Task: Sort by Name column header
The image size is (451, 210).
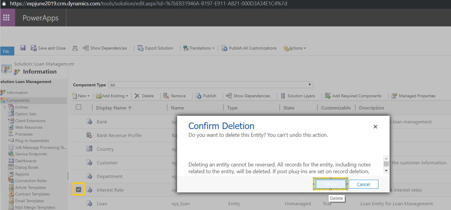Action: coord(178,108)
